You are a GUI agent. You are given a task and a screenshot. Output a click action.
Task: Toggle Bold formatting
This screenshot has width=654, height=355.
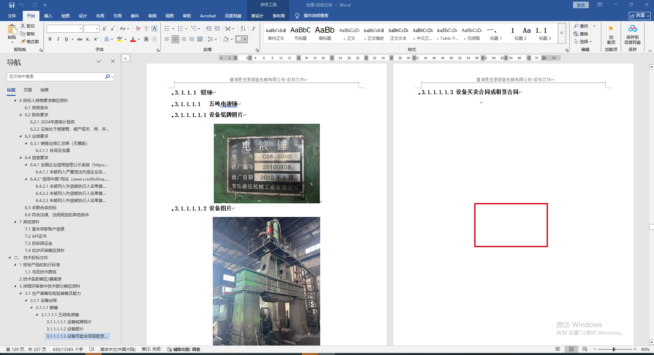[x=50, y=39]
